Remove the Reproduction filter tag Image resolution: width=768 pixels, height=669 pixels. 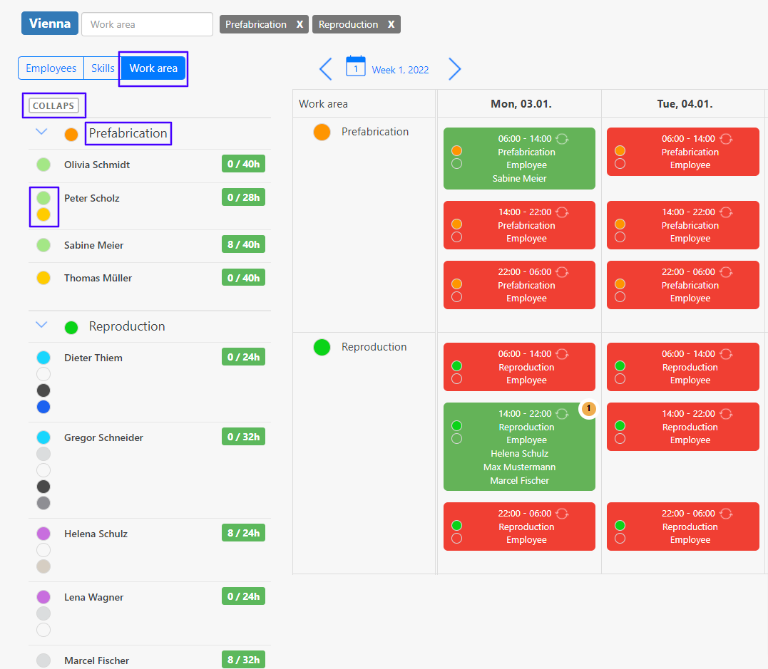pyautogui.click(x=391, y=24)
